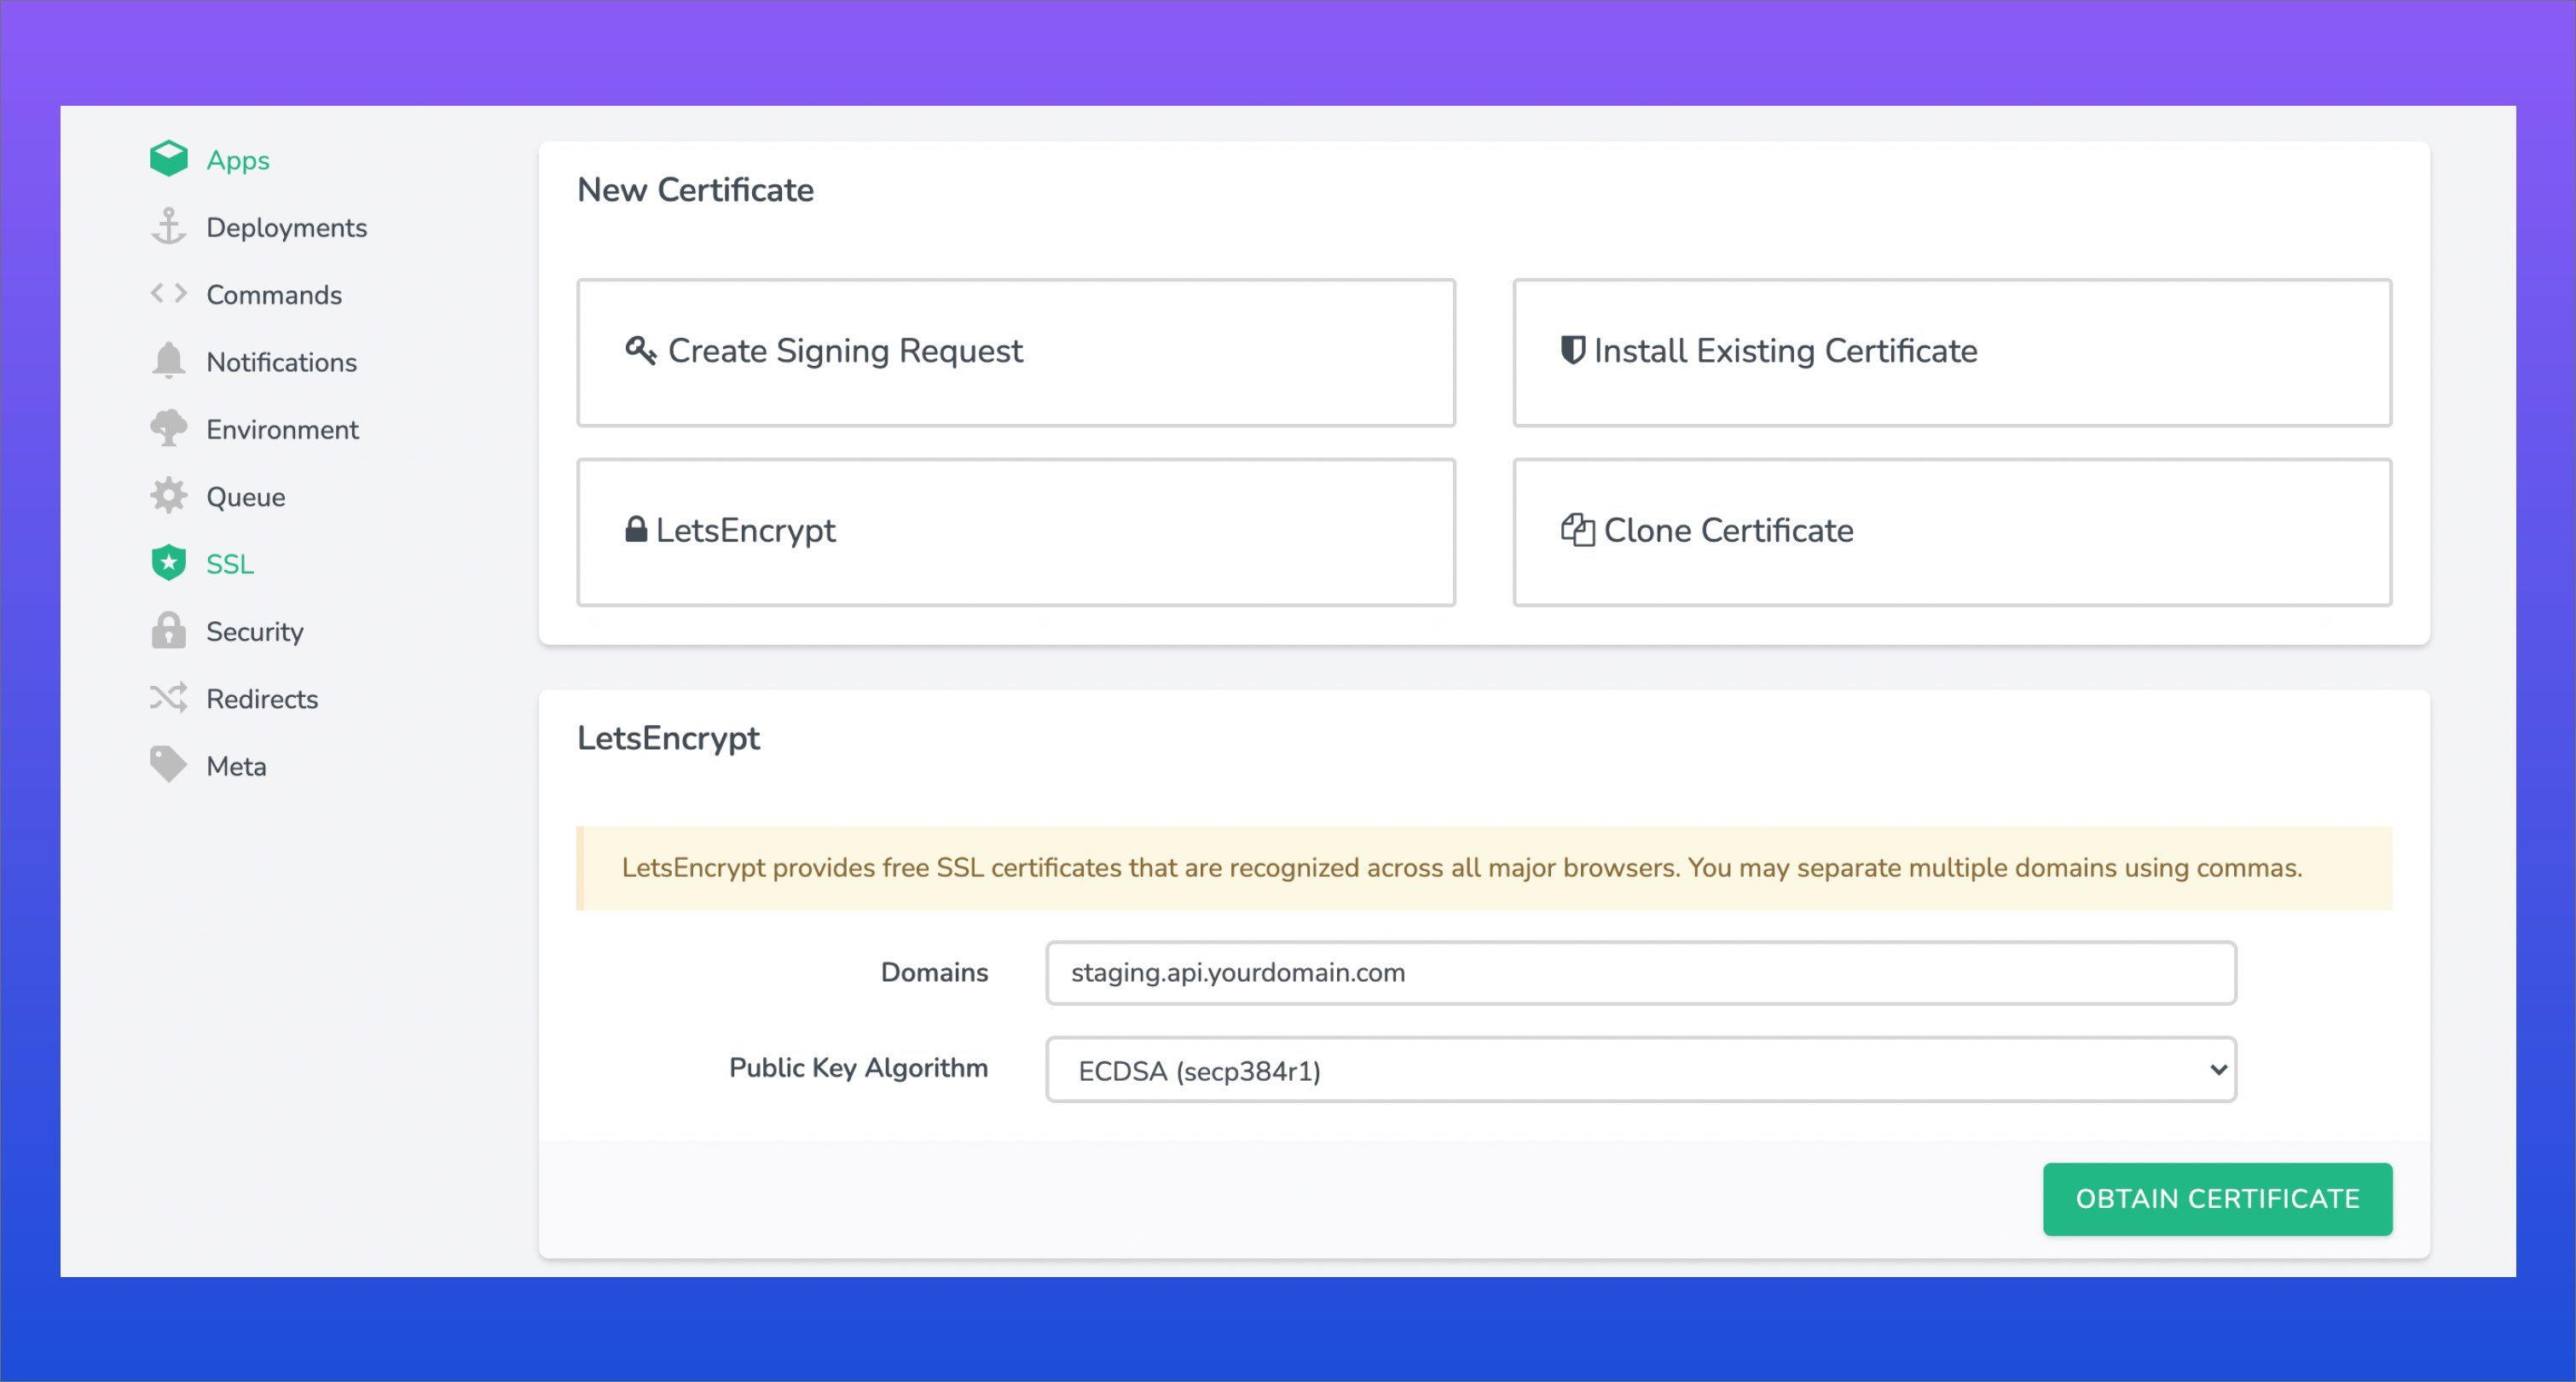The image size is (2576, 1382).
Task: Choose Create Signing Request option
Action: (1015, 352)
